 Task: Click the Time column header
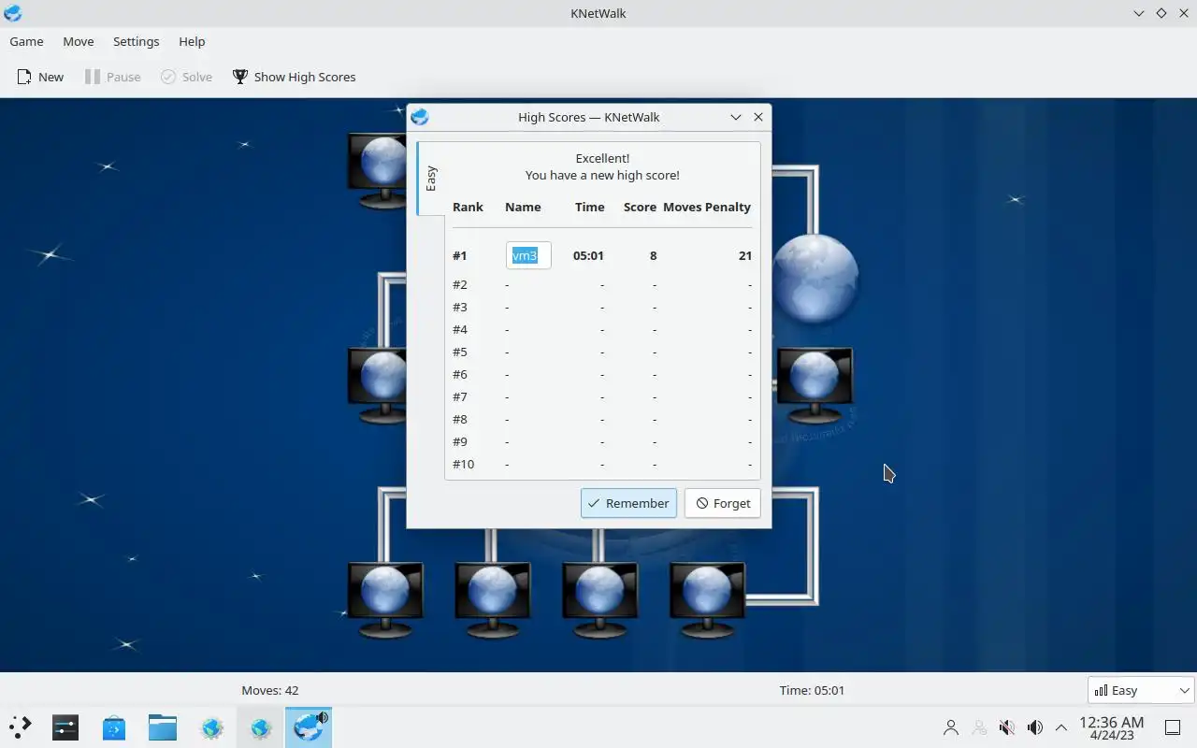[x=589, y=207]
